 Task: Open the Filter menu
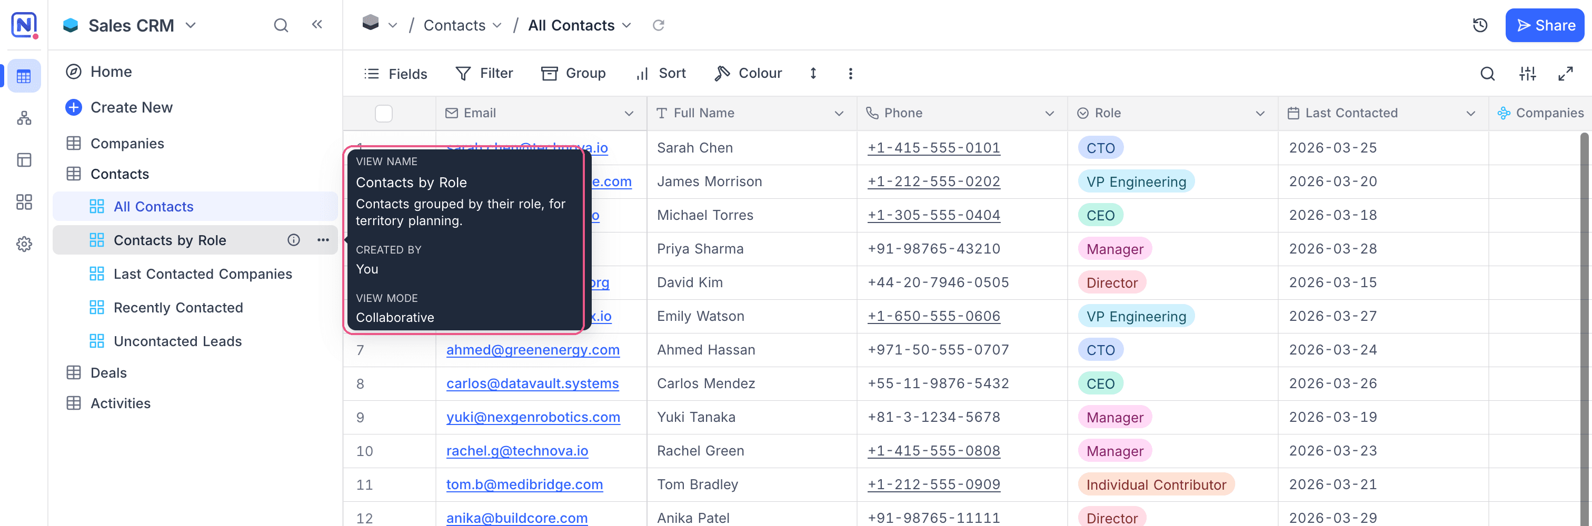pyautogui.click(x=484, y=74)
